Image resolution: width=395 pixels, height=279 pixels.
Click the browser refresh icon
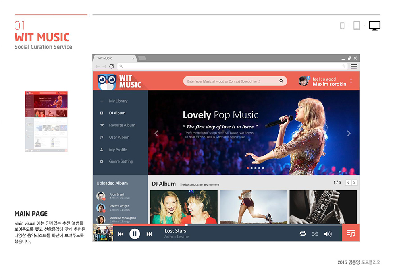click(x=111, y=66)
